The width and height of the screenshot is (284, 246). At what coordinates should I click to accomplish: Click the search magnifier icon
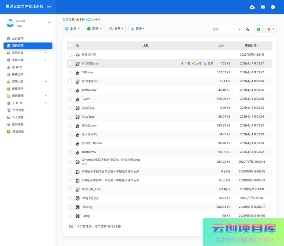click(248, 29)
